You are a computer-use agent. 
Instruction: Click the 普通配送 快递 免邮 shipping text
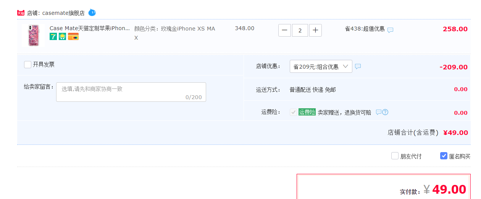point(313,90)
